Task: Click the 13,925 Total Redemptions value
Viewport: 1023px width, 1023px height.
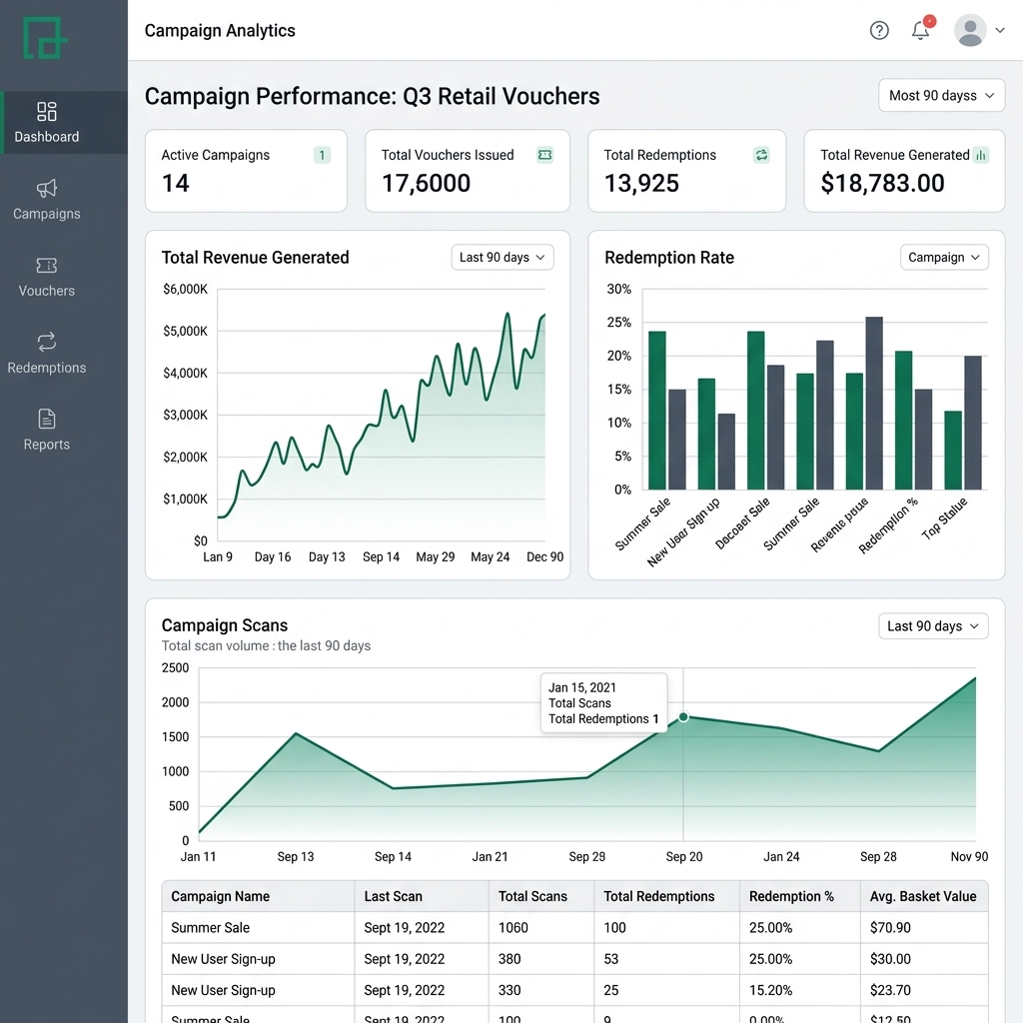Action: (x=641, y=184)
